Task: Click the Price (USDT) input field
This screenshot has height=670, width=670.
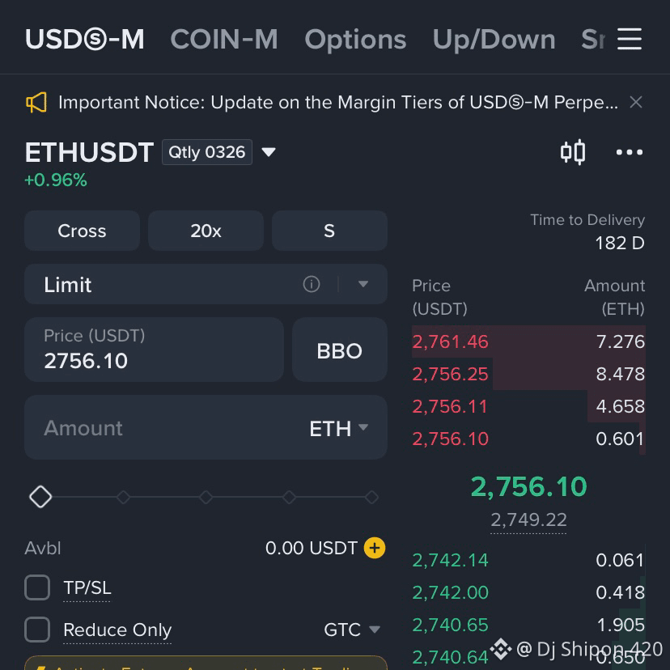Action: coord(154,350)
